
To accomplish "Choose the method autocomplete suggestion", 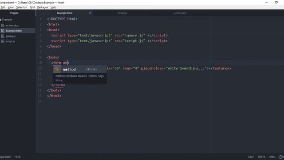I will point(80,69).
